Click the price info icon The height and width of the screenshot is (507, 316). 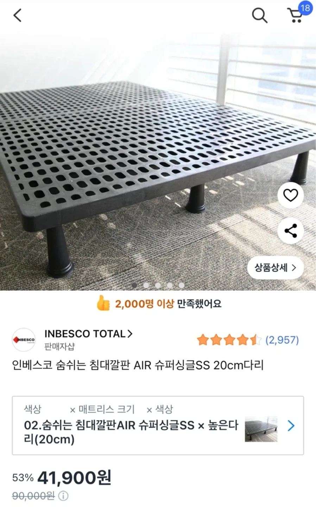(x=63, y=496)
